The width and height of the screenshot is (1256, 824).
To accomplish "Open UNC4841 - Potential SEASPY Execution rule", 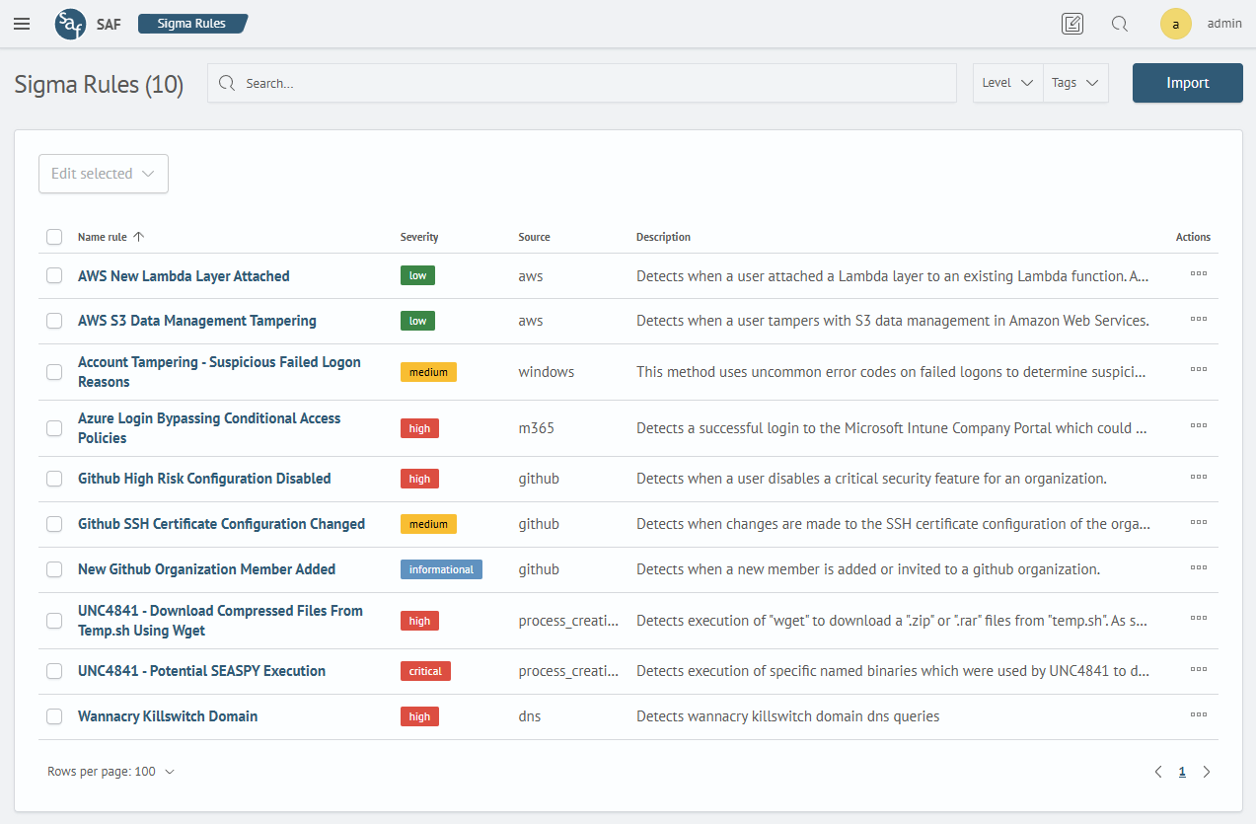I will tap(201, 671).
